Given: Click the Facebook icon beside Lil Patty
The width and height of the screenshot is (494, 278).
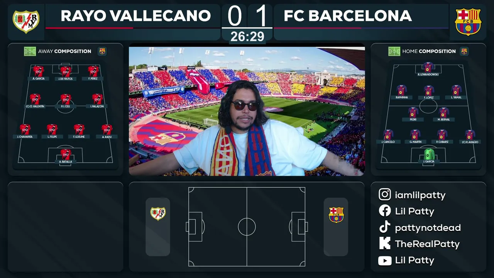Looking at the screenshot, I should (385, 211).
